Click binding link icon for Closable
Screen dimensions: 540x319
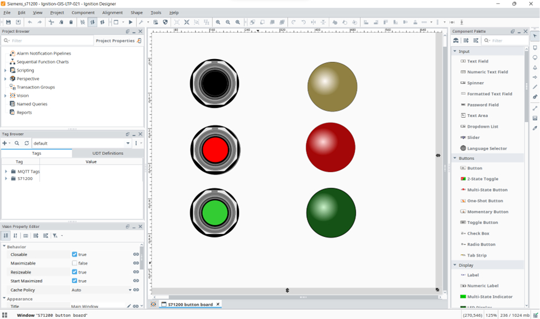(136, 254)
